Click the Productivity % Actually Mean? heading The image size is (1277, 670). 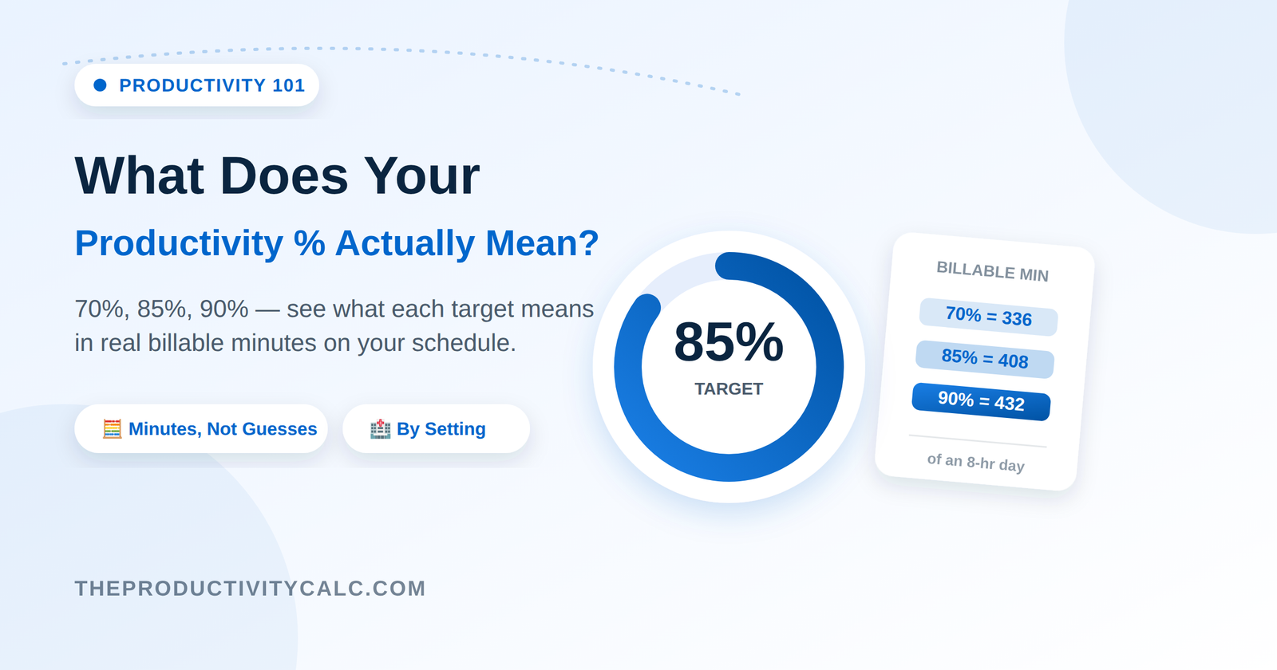tap(337, 243)
